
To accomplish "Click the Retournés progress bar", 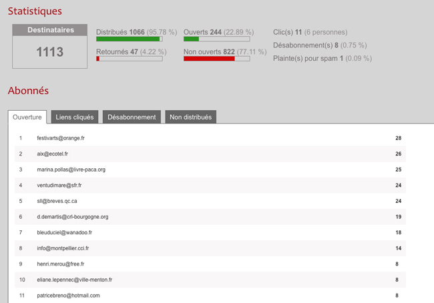I will pyautogui.click(x=130, y=59).
